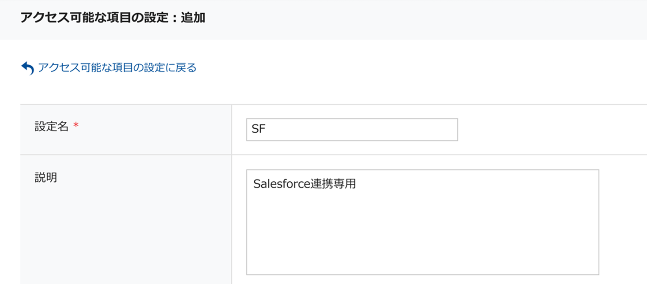This screenshot has height=284, width=647.
Task: Click the word Salesforce in the description
Action: (282, 184)
